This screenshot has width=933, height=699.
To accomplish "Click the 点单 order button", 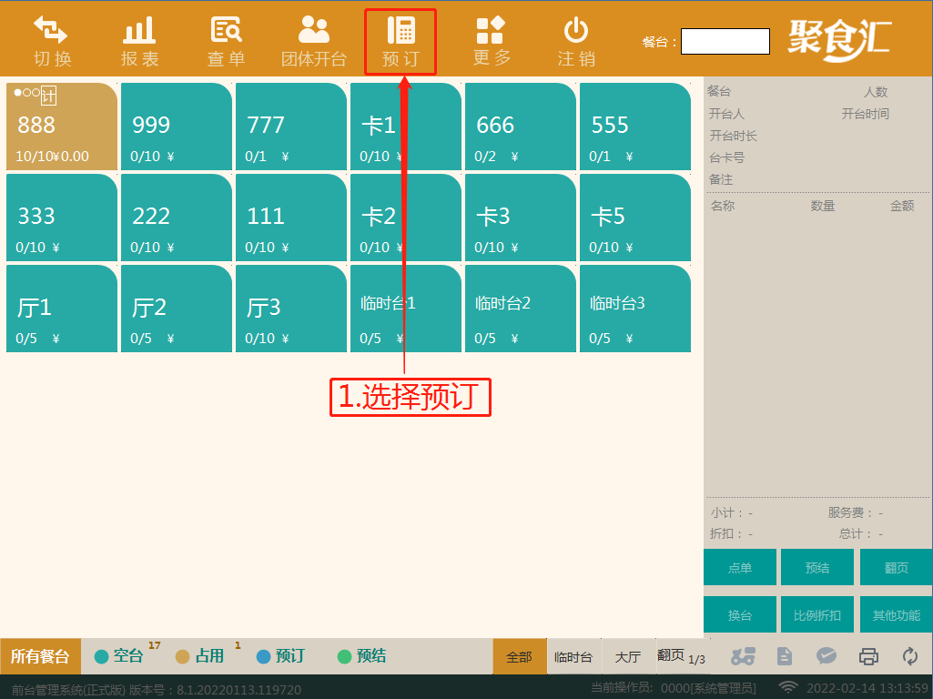I will (740, 568).
